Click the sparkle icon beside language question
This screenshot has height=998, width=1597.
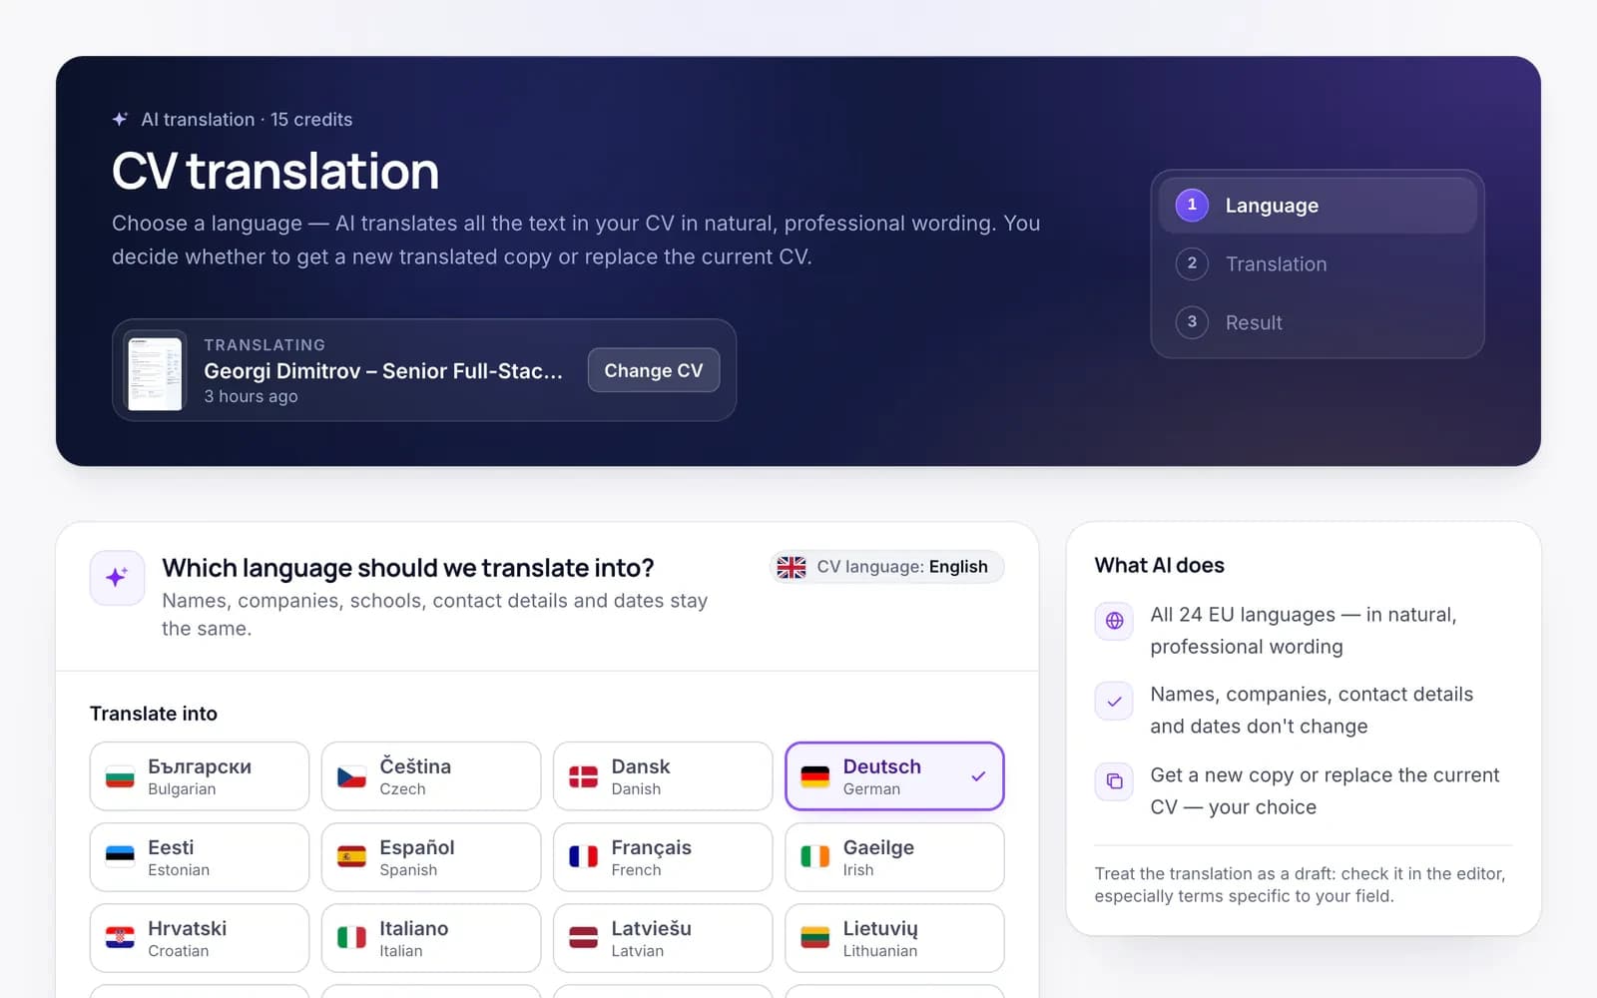[117, 578]
